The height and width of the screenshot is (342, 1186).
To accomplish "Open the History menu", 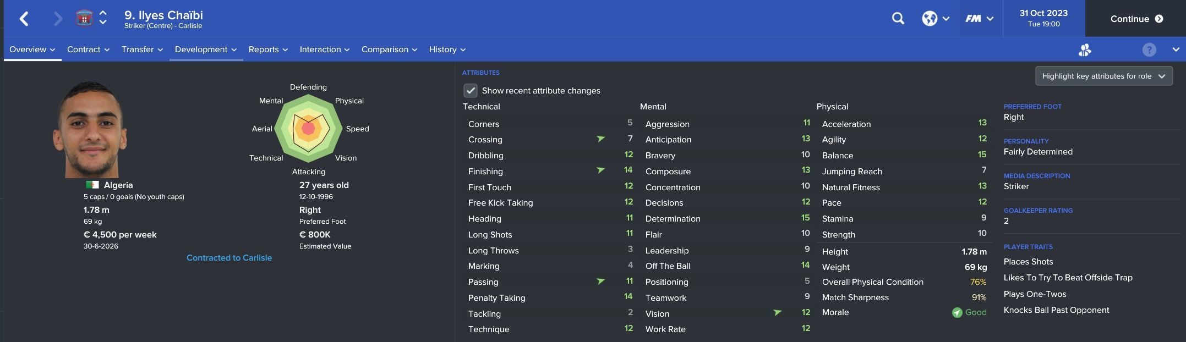I will (447, 49).
